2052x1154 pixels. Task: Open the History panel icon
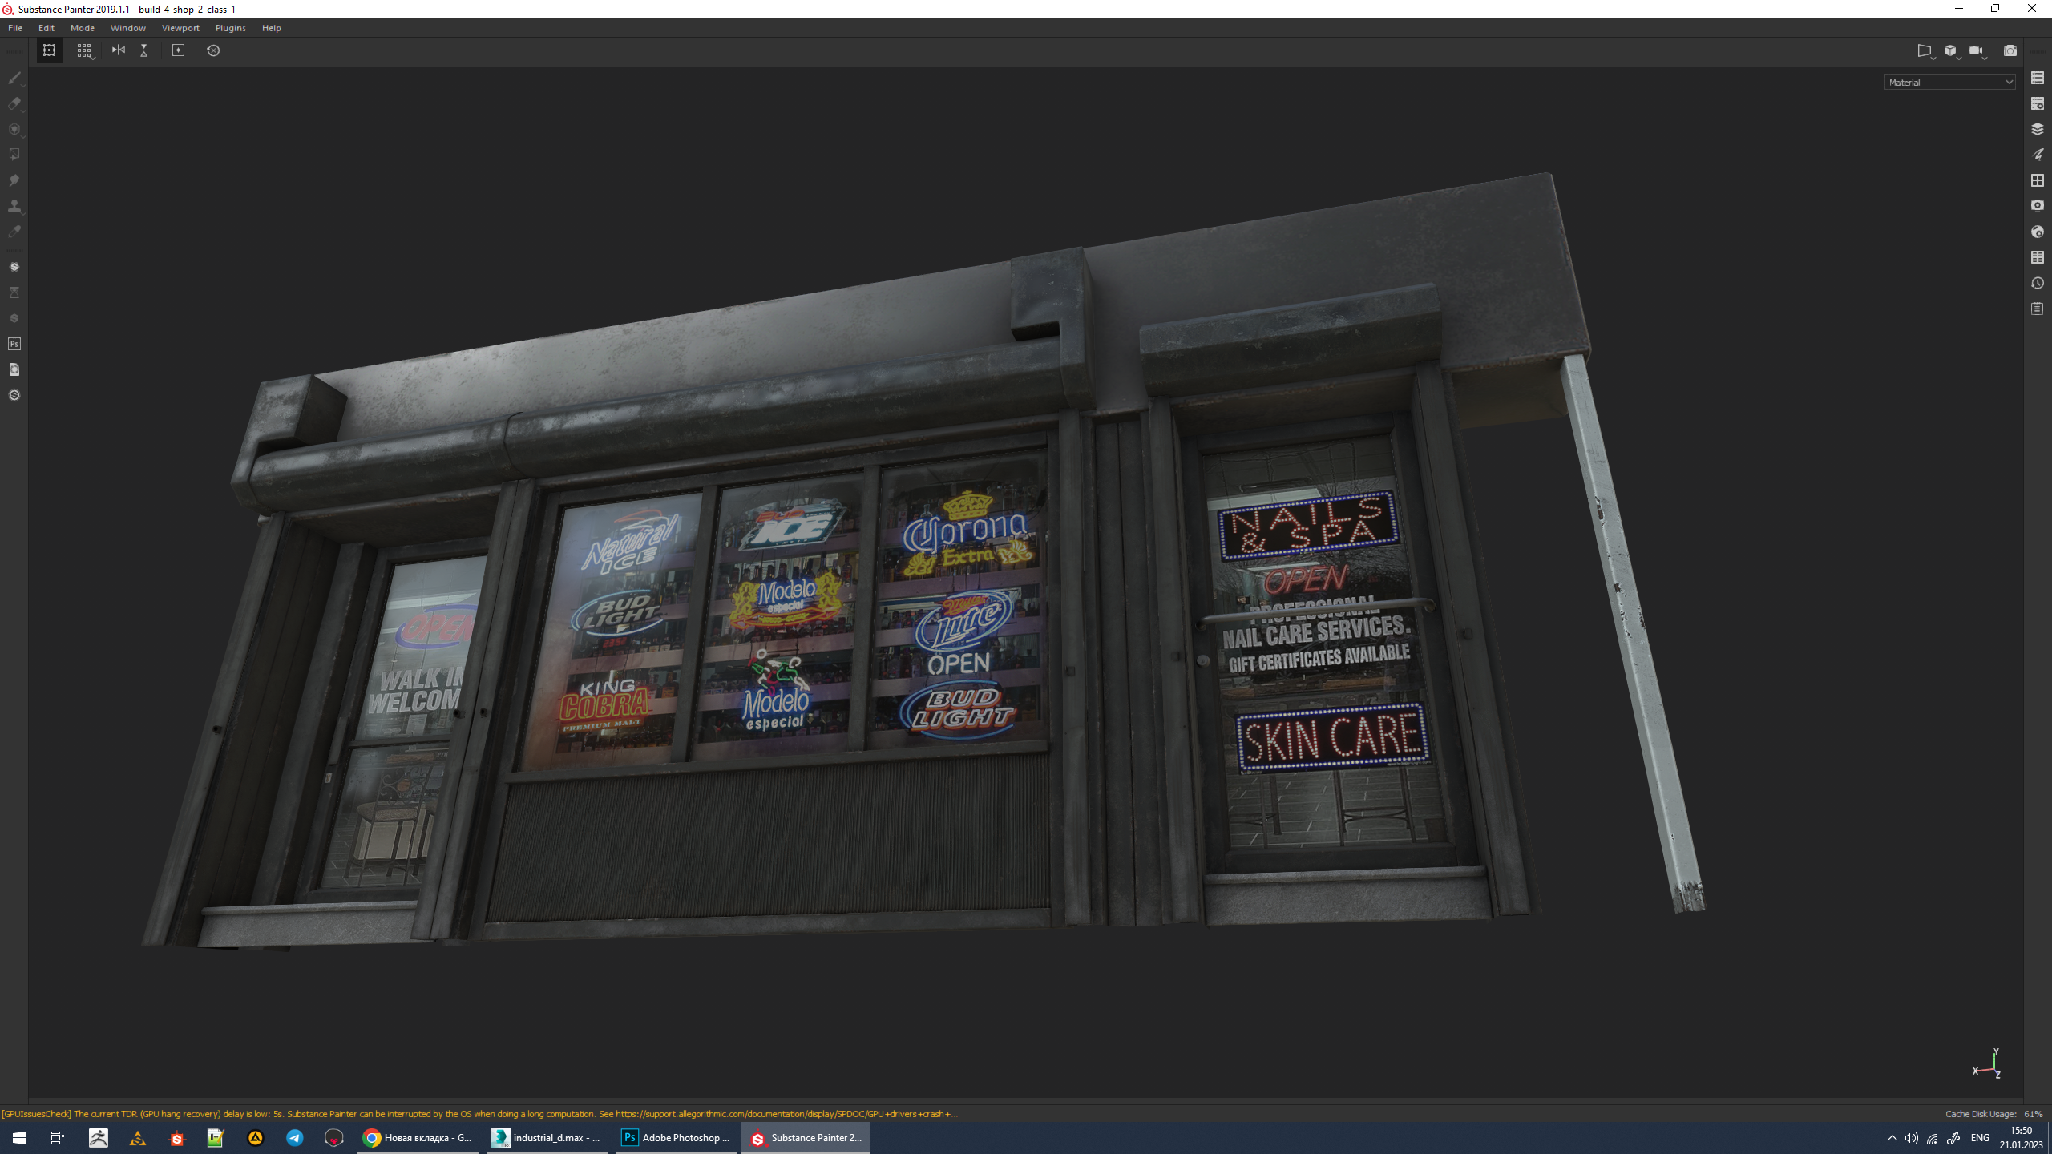[2037, 283]
